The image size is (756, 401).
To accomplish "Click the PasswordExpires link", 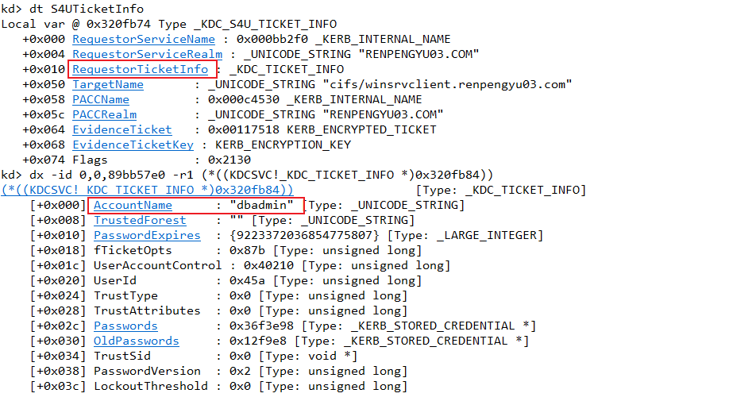I will 147,235.
